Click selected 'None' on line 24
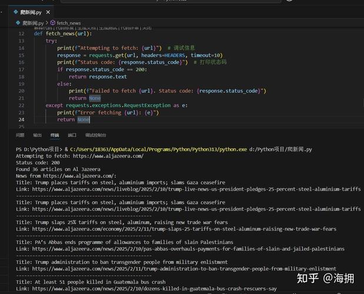This screenshot has width=364, height=294. pos(84,119)
